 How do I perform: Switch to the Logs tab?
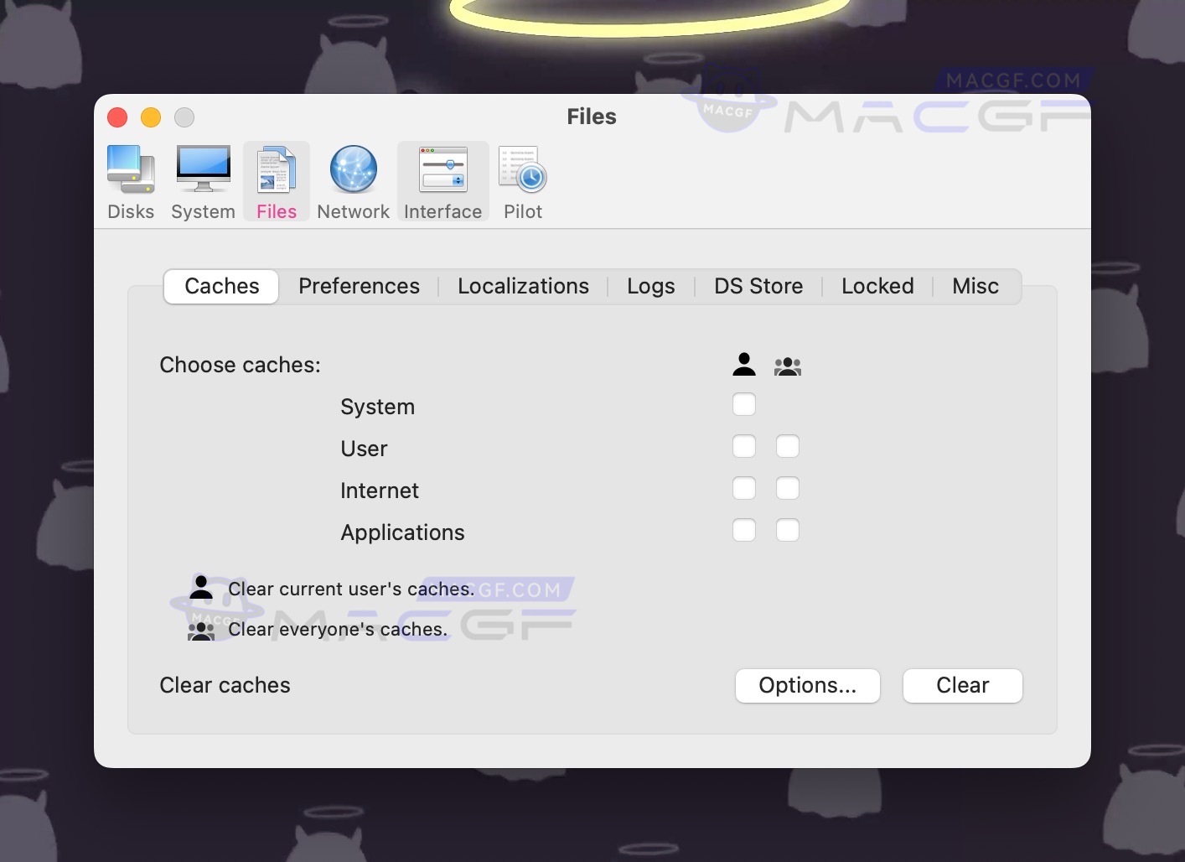pyautogui.click(x=650, y=286)
